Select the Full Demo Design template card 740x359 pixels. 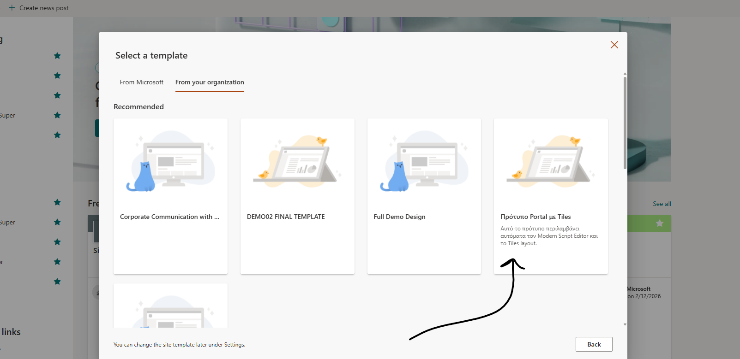click(424, 196)
